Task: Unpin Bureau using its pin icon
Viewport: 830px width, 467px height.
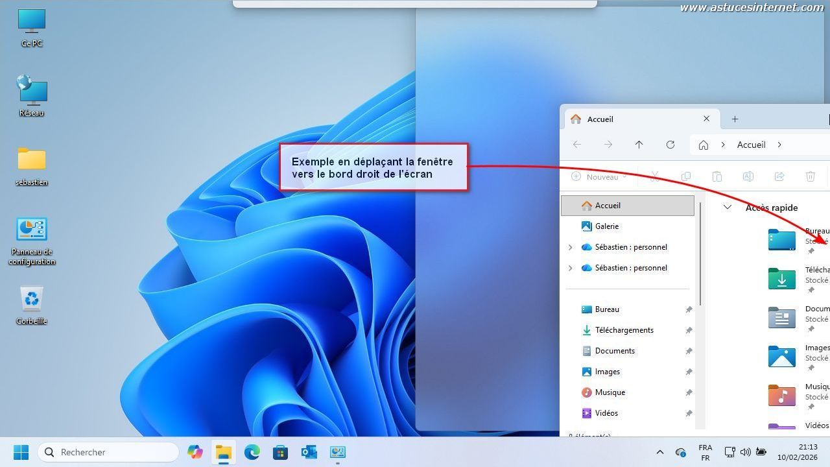Action: [689, 309]
